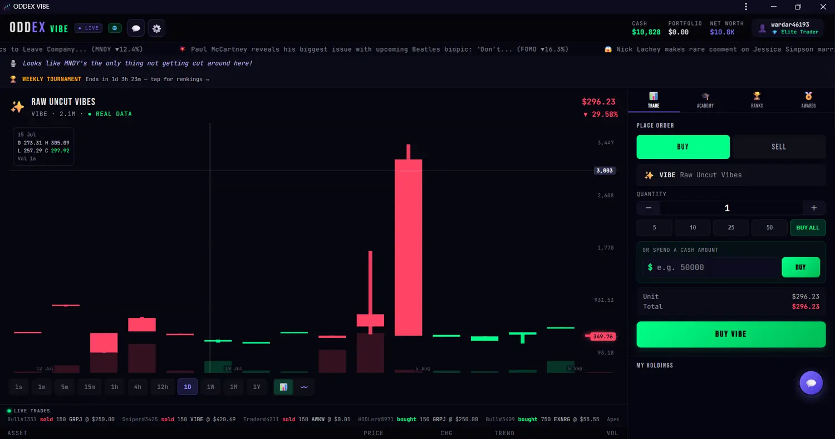Viewport: 835px width, 439px height.
Task: Select the BUY order side
Action: (x=683, y=147)
